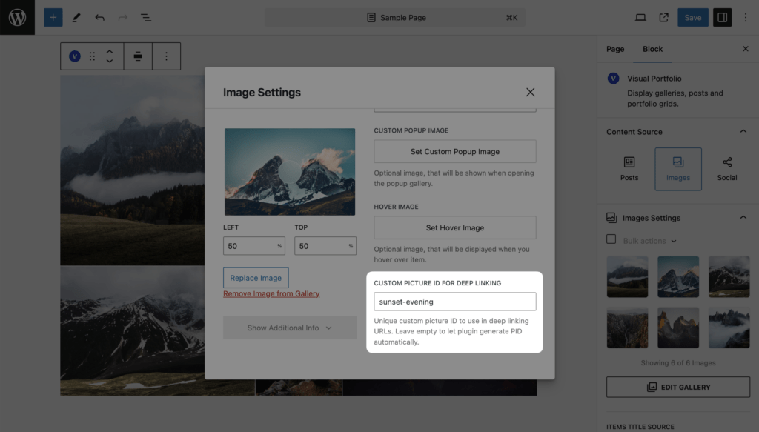View page in new tab icon
The image size is (759, 432).
click(x=663, y=18)
